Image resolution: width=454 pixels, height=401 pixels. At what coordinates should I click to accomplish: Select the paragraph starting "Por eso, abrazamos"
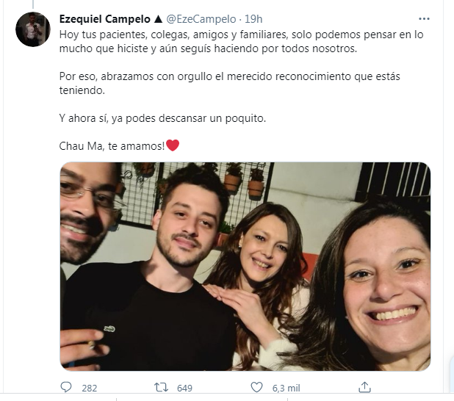coord(229,84)
